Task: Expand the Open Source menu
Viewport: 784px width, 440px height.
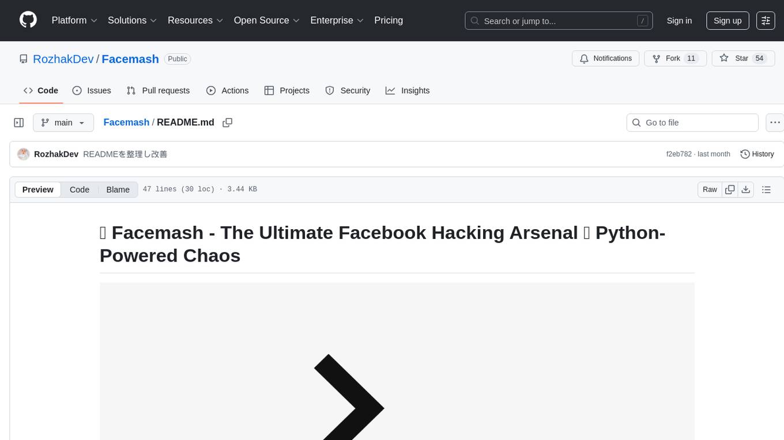Action: (267, 20)
